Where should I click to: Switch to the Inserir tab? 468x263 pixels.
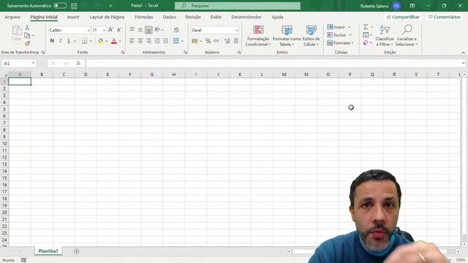click(73, 18)
